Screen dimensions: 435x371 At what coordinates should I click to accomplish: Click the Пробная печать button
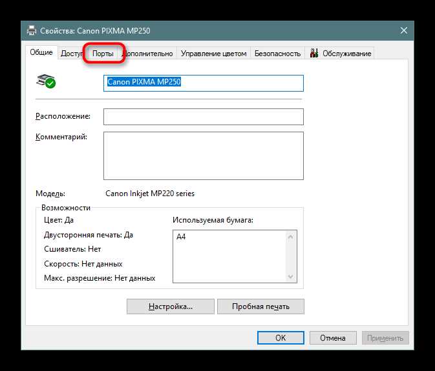[260, 306]
